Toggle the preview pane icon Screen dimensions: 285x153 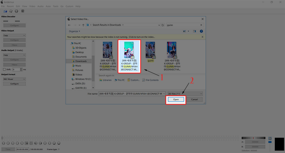click(x=194, y=31)
